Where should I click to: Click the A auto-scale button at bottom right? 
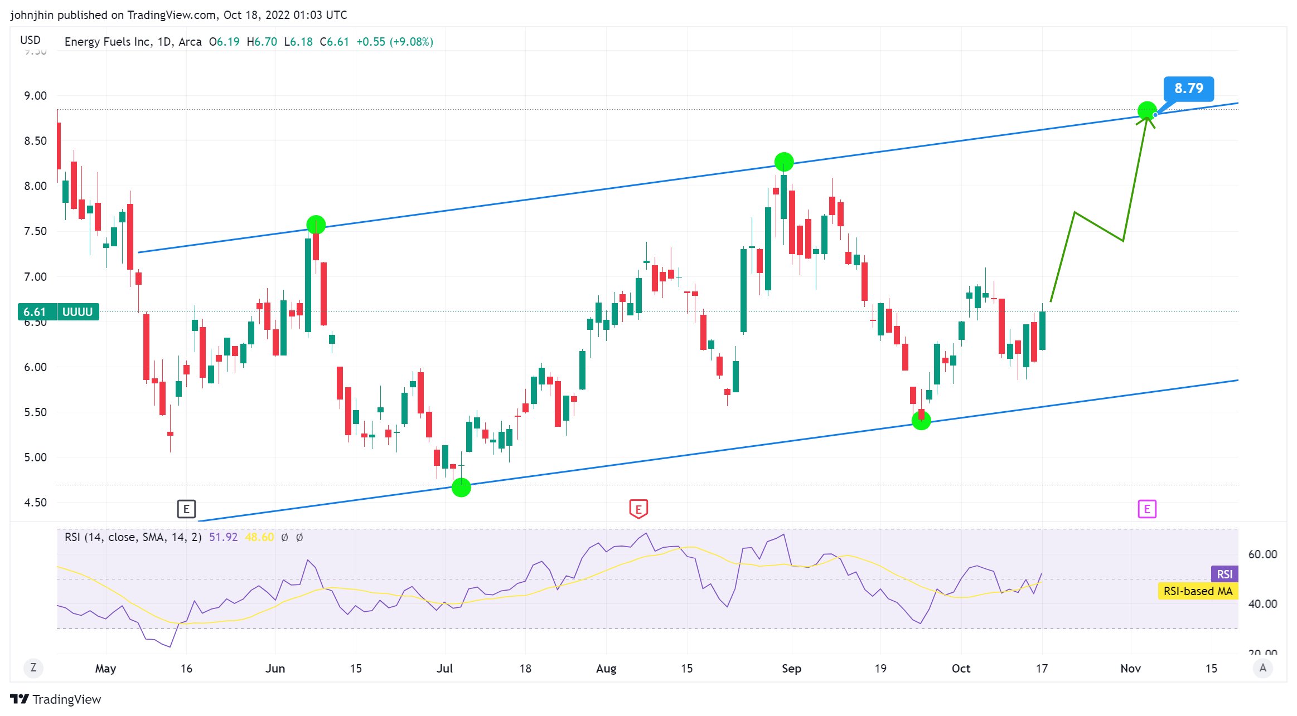click(x=1262, y=668)
